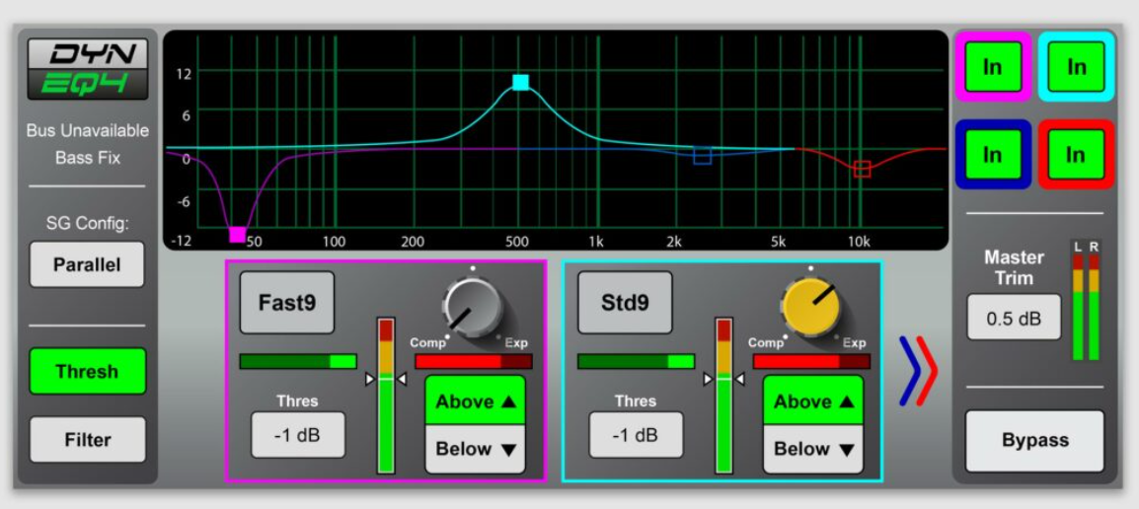Click the cyan band green level bar
Screen dimensions: 1139x509
pos(636,362)
